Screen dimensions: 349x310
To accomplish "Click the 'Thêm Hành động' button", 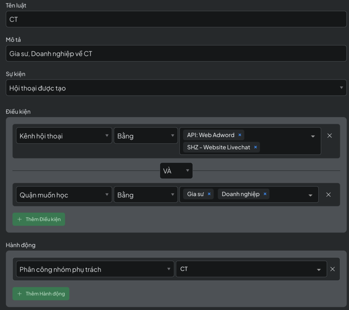I will (41, 294).
